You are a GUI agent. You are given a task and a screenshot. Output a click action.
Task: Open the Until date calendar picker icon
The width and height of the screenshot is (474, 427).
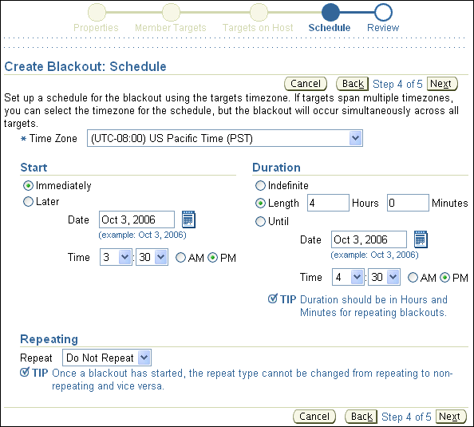click(x=421, y=239)
